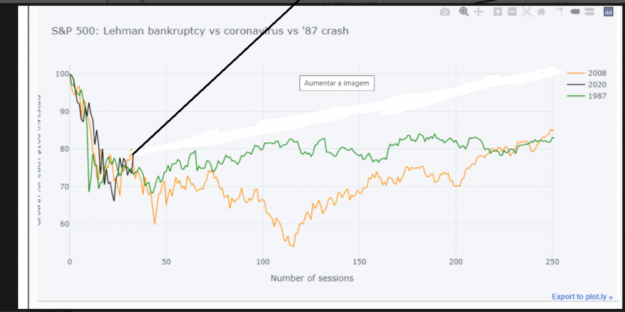Open the Export to plot.ly link
The image size is (625, 312).
pyautogui.click(x=582, y=297)
